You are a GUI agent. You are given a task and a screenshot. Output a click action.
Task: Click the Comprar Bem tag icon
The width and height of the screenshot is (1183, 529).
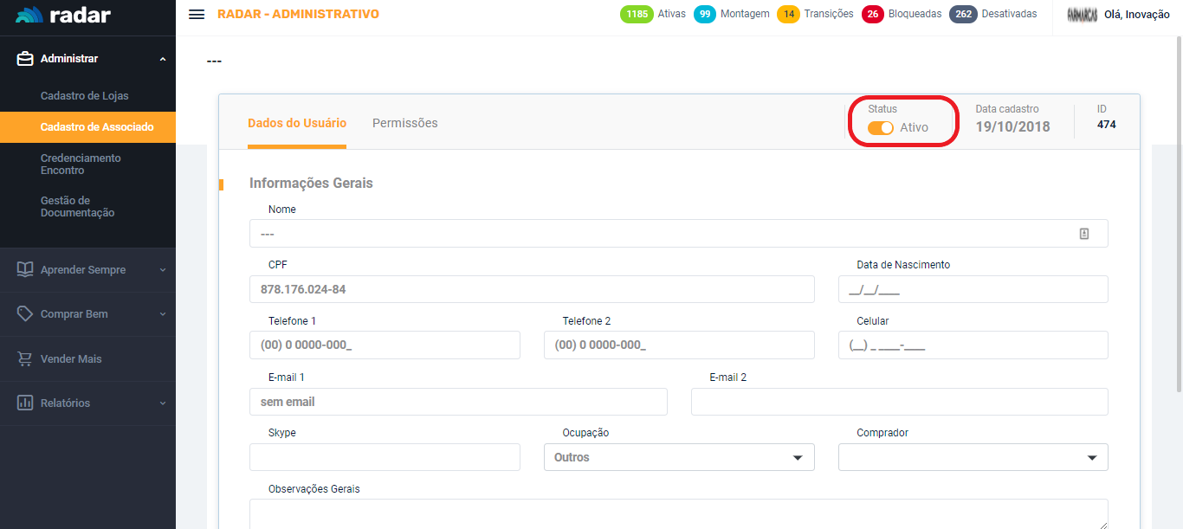[x=25, y=314]
